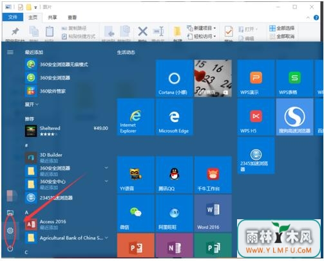The image size is (324, 261).
Task: Click 全部取消 in Explorer ribbon
Action: point(281,36)
